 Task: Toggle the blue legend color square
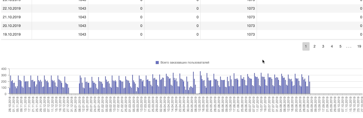click(x=157, y=63)
